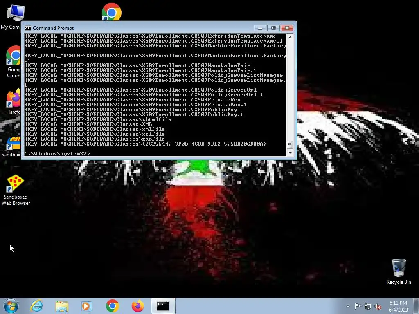This screenshot has height=314, width=419.
Task: Select the Command Prompt taskbar button
Action: [163, 306]
